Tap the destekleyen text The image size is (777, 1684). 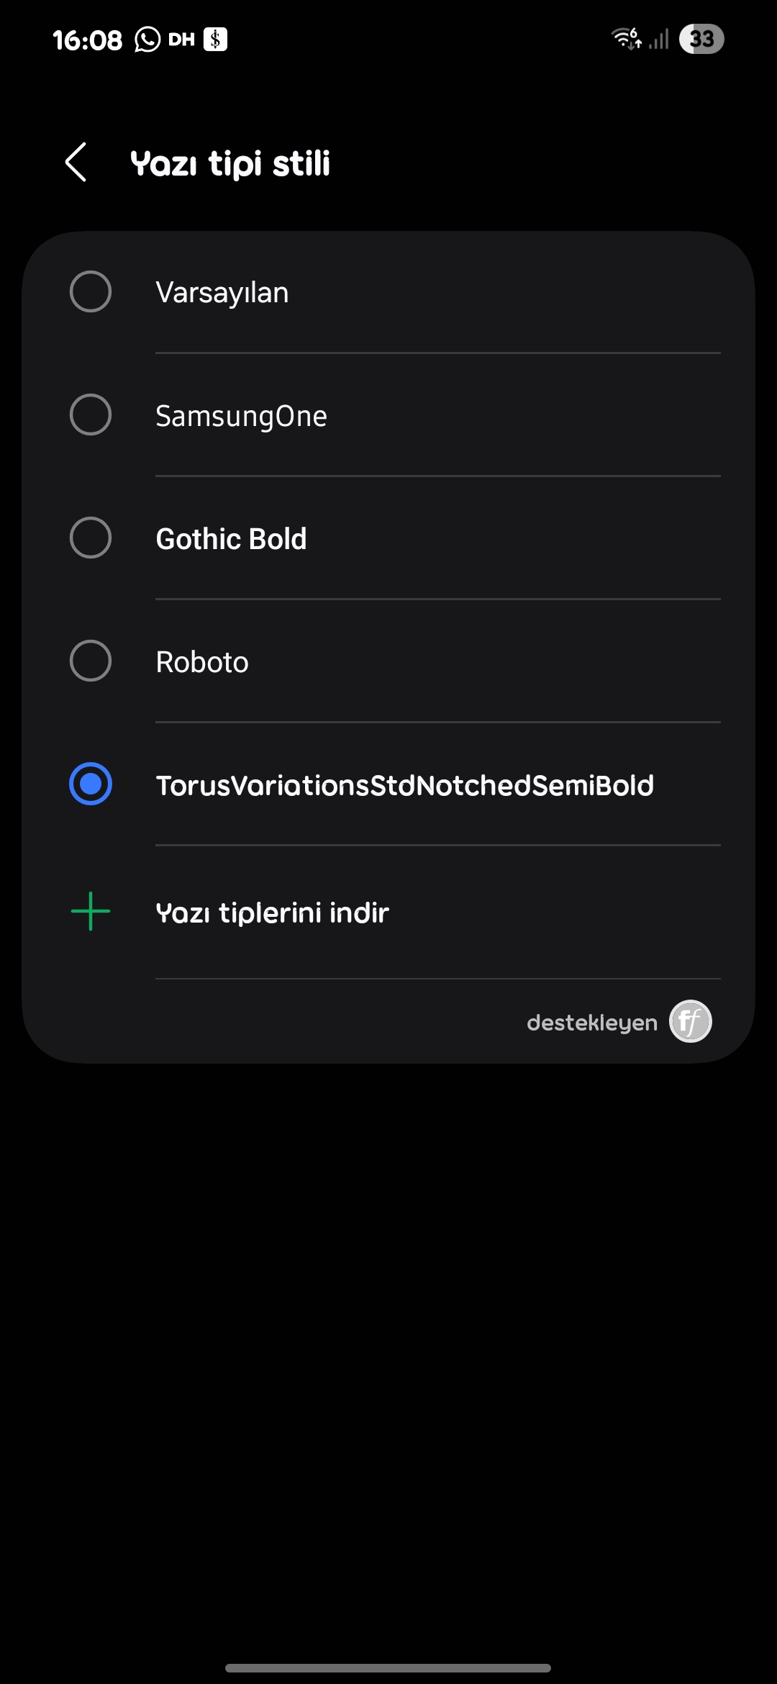pyautogui.click(x=592, y=1023)
